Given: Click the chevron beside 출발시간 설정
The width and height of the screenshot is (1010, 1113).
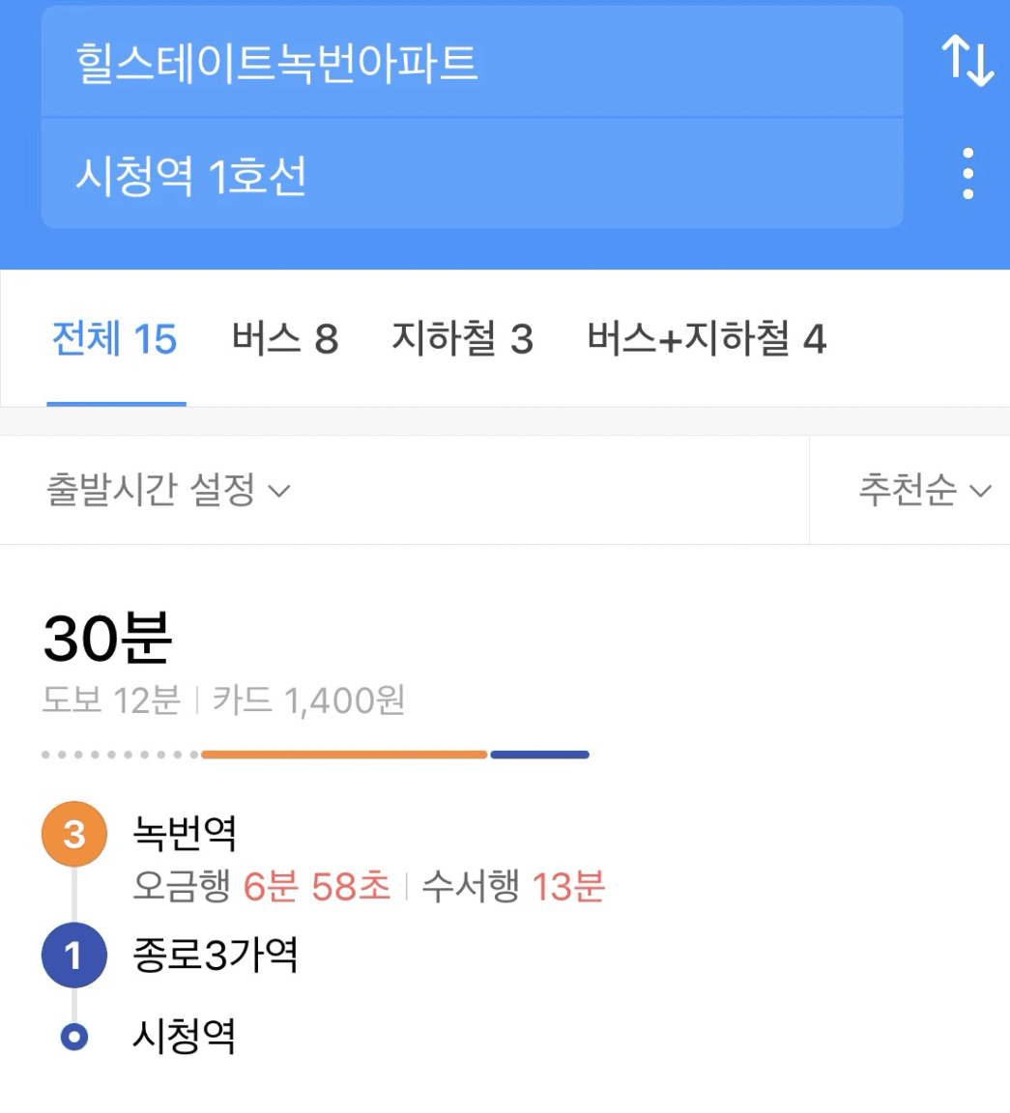Looking at the screenshot, I should tap(279, 491).
